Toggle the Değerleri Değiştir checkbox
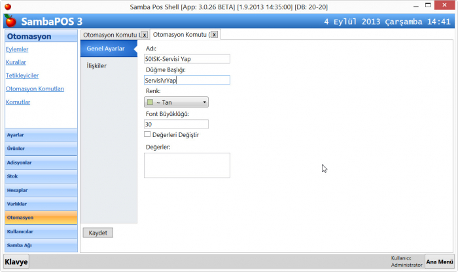Viewport: 458px width, 272px height. [147, 135]
